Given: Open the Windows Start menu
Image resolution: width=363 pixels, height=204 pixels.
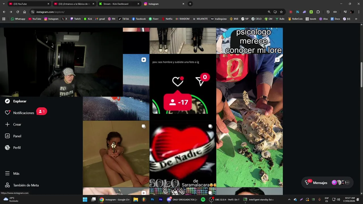Looking at the screenshot, I should tap(85, 199).
